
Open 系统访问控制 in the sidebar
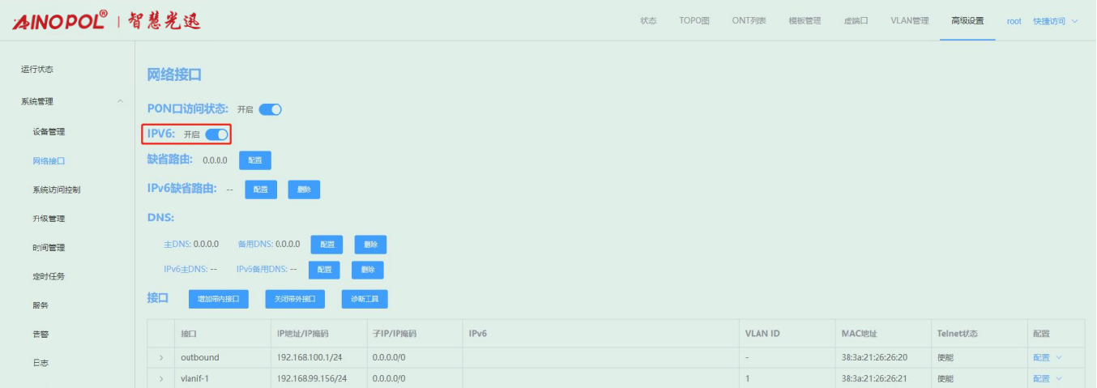[x=56, y=190]
